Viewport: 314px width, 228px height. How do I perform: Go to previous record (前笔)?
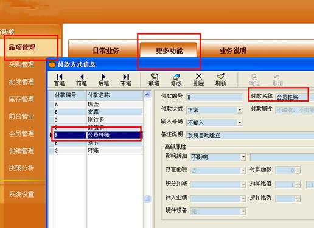pyautogui.click(x=82, y=80)
